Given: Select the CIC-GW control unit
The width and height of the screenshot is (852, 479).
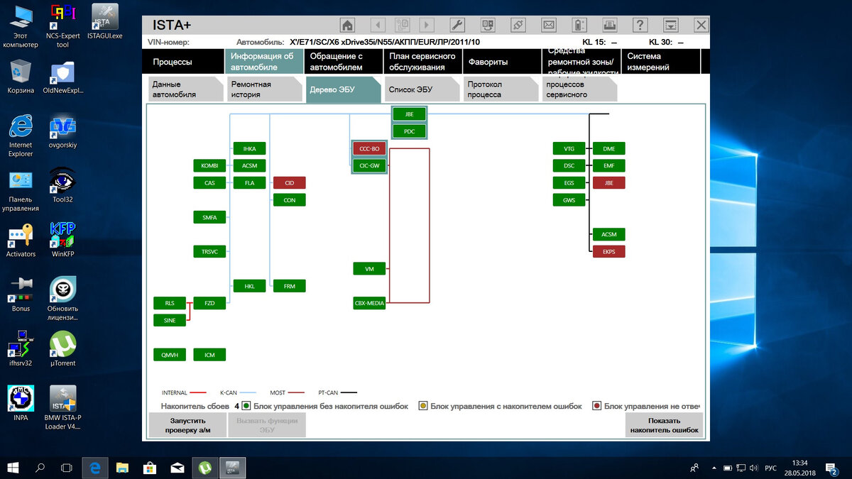Looking at the screenshot, I should [369, 165].
